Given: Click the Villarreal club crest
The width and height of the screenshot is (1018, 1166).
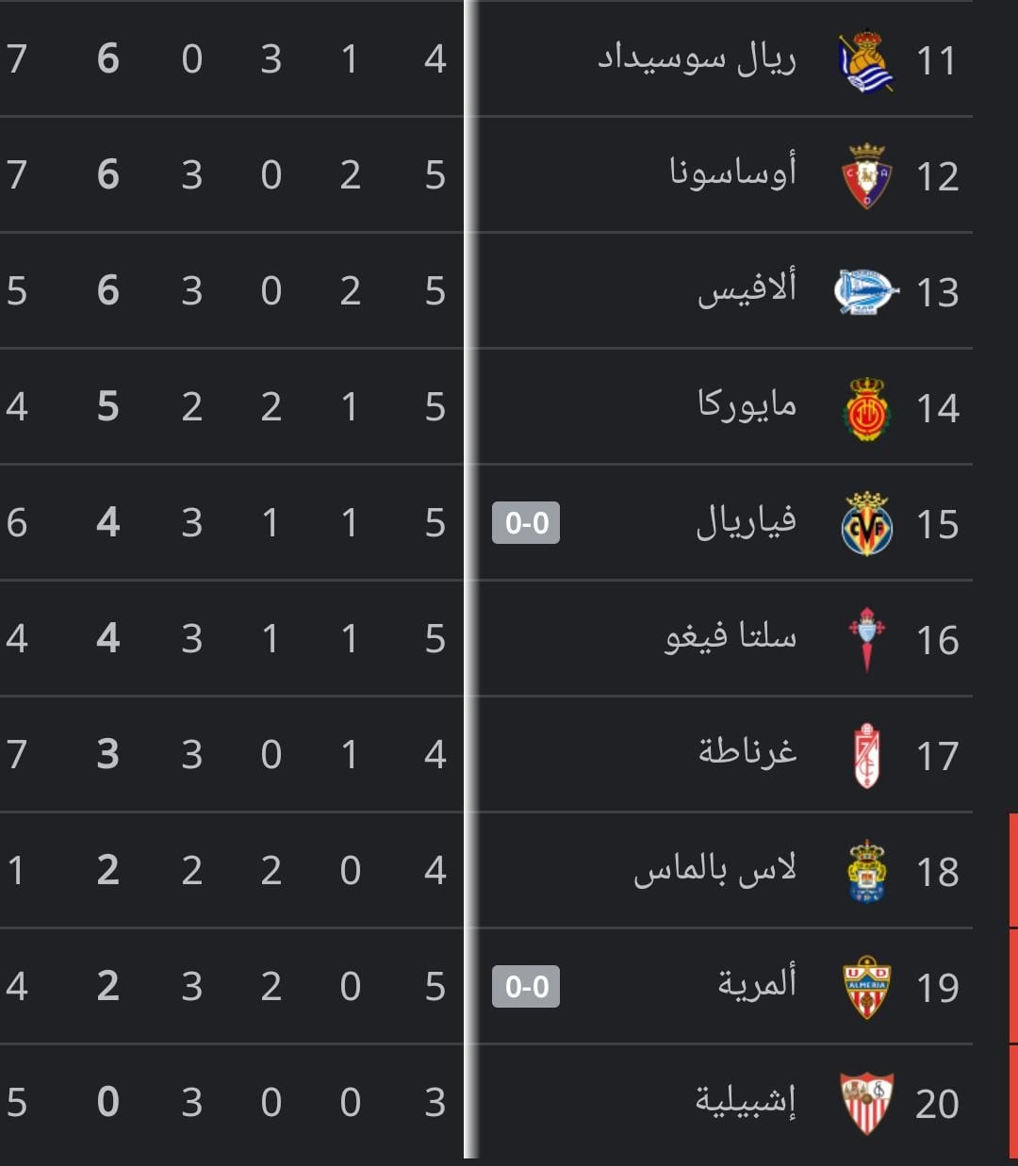Looking at the screenshot, I should [866, 524].
